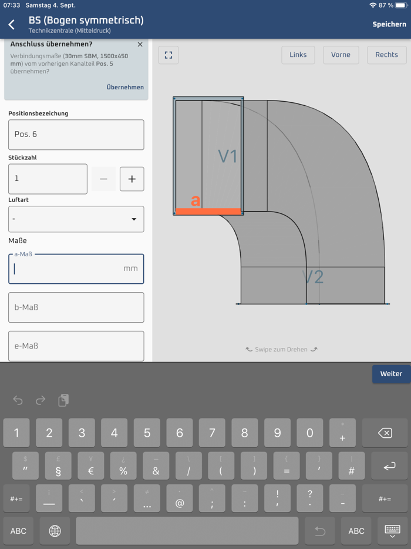The image size is (411, 549).
Task: Switch to the Rechts view
Action: tap(386, 55)
